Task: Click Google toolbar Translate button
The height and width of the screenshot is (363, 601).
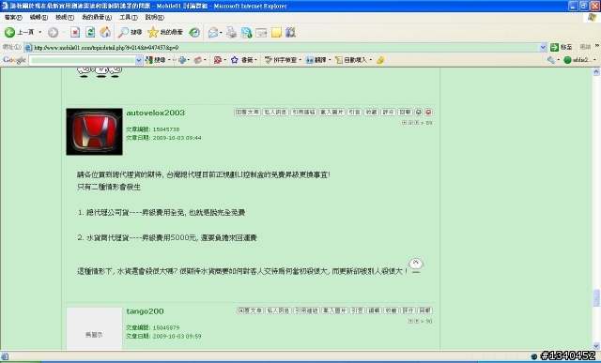Action: point(316,60)
